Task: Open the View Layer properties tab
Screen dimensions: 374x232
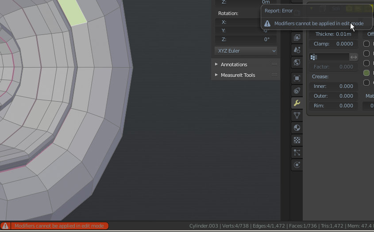Action: coord(297,38)
